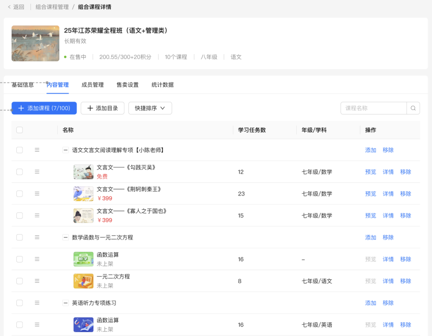Click thumbnail of 《寡人之于国也》 course
Image resolution: width=432 pixels, height=336 pixels.
point(84,215)
